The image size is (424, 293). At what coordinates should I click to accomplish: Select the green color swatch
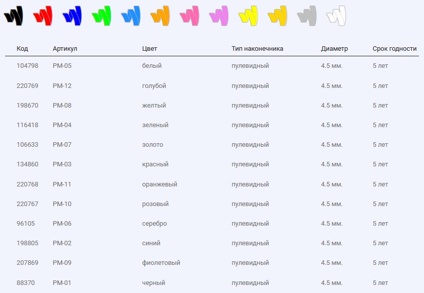pos(101,16)
